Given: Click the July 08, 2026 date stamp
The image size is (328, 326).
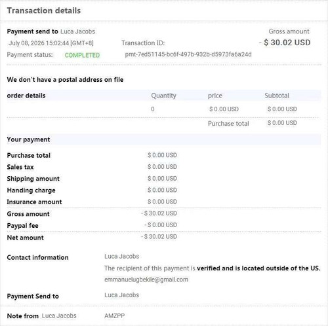Looking at the screenshot, I should click(51, 43).
